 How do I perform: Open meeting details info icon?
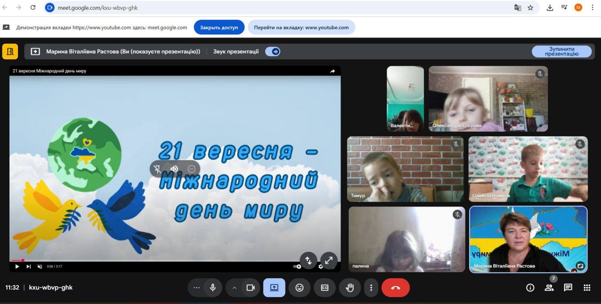click(530, 288)
